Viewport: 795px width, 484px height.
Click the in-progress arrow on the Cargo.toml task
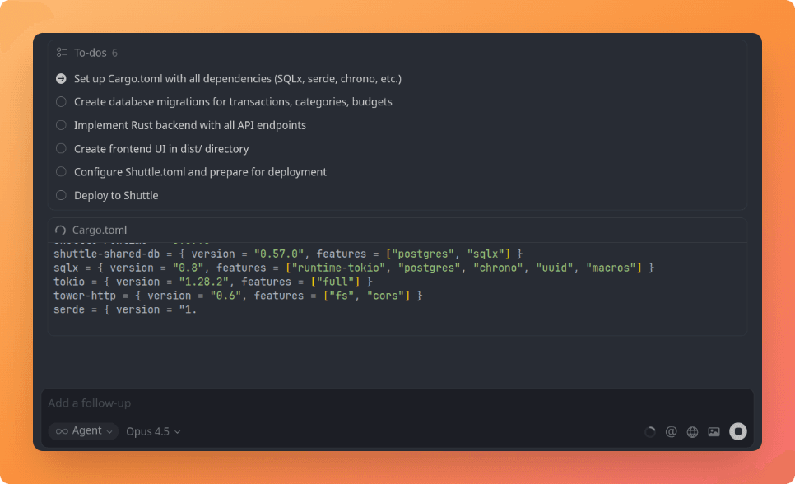(60, 78)
